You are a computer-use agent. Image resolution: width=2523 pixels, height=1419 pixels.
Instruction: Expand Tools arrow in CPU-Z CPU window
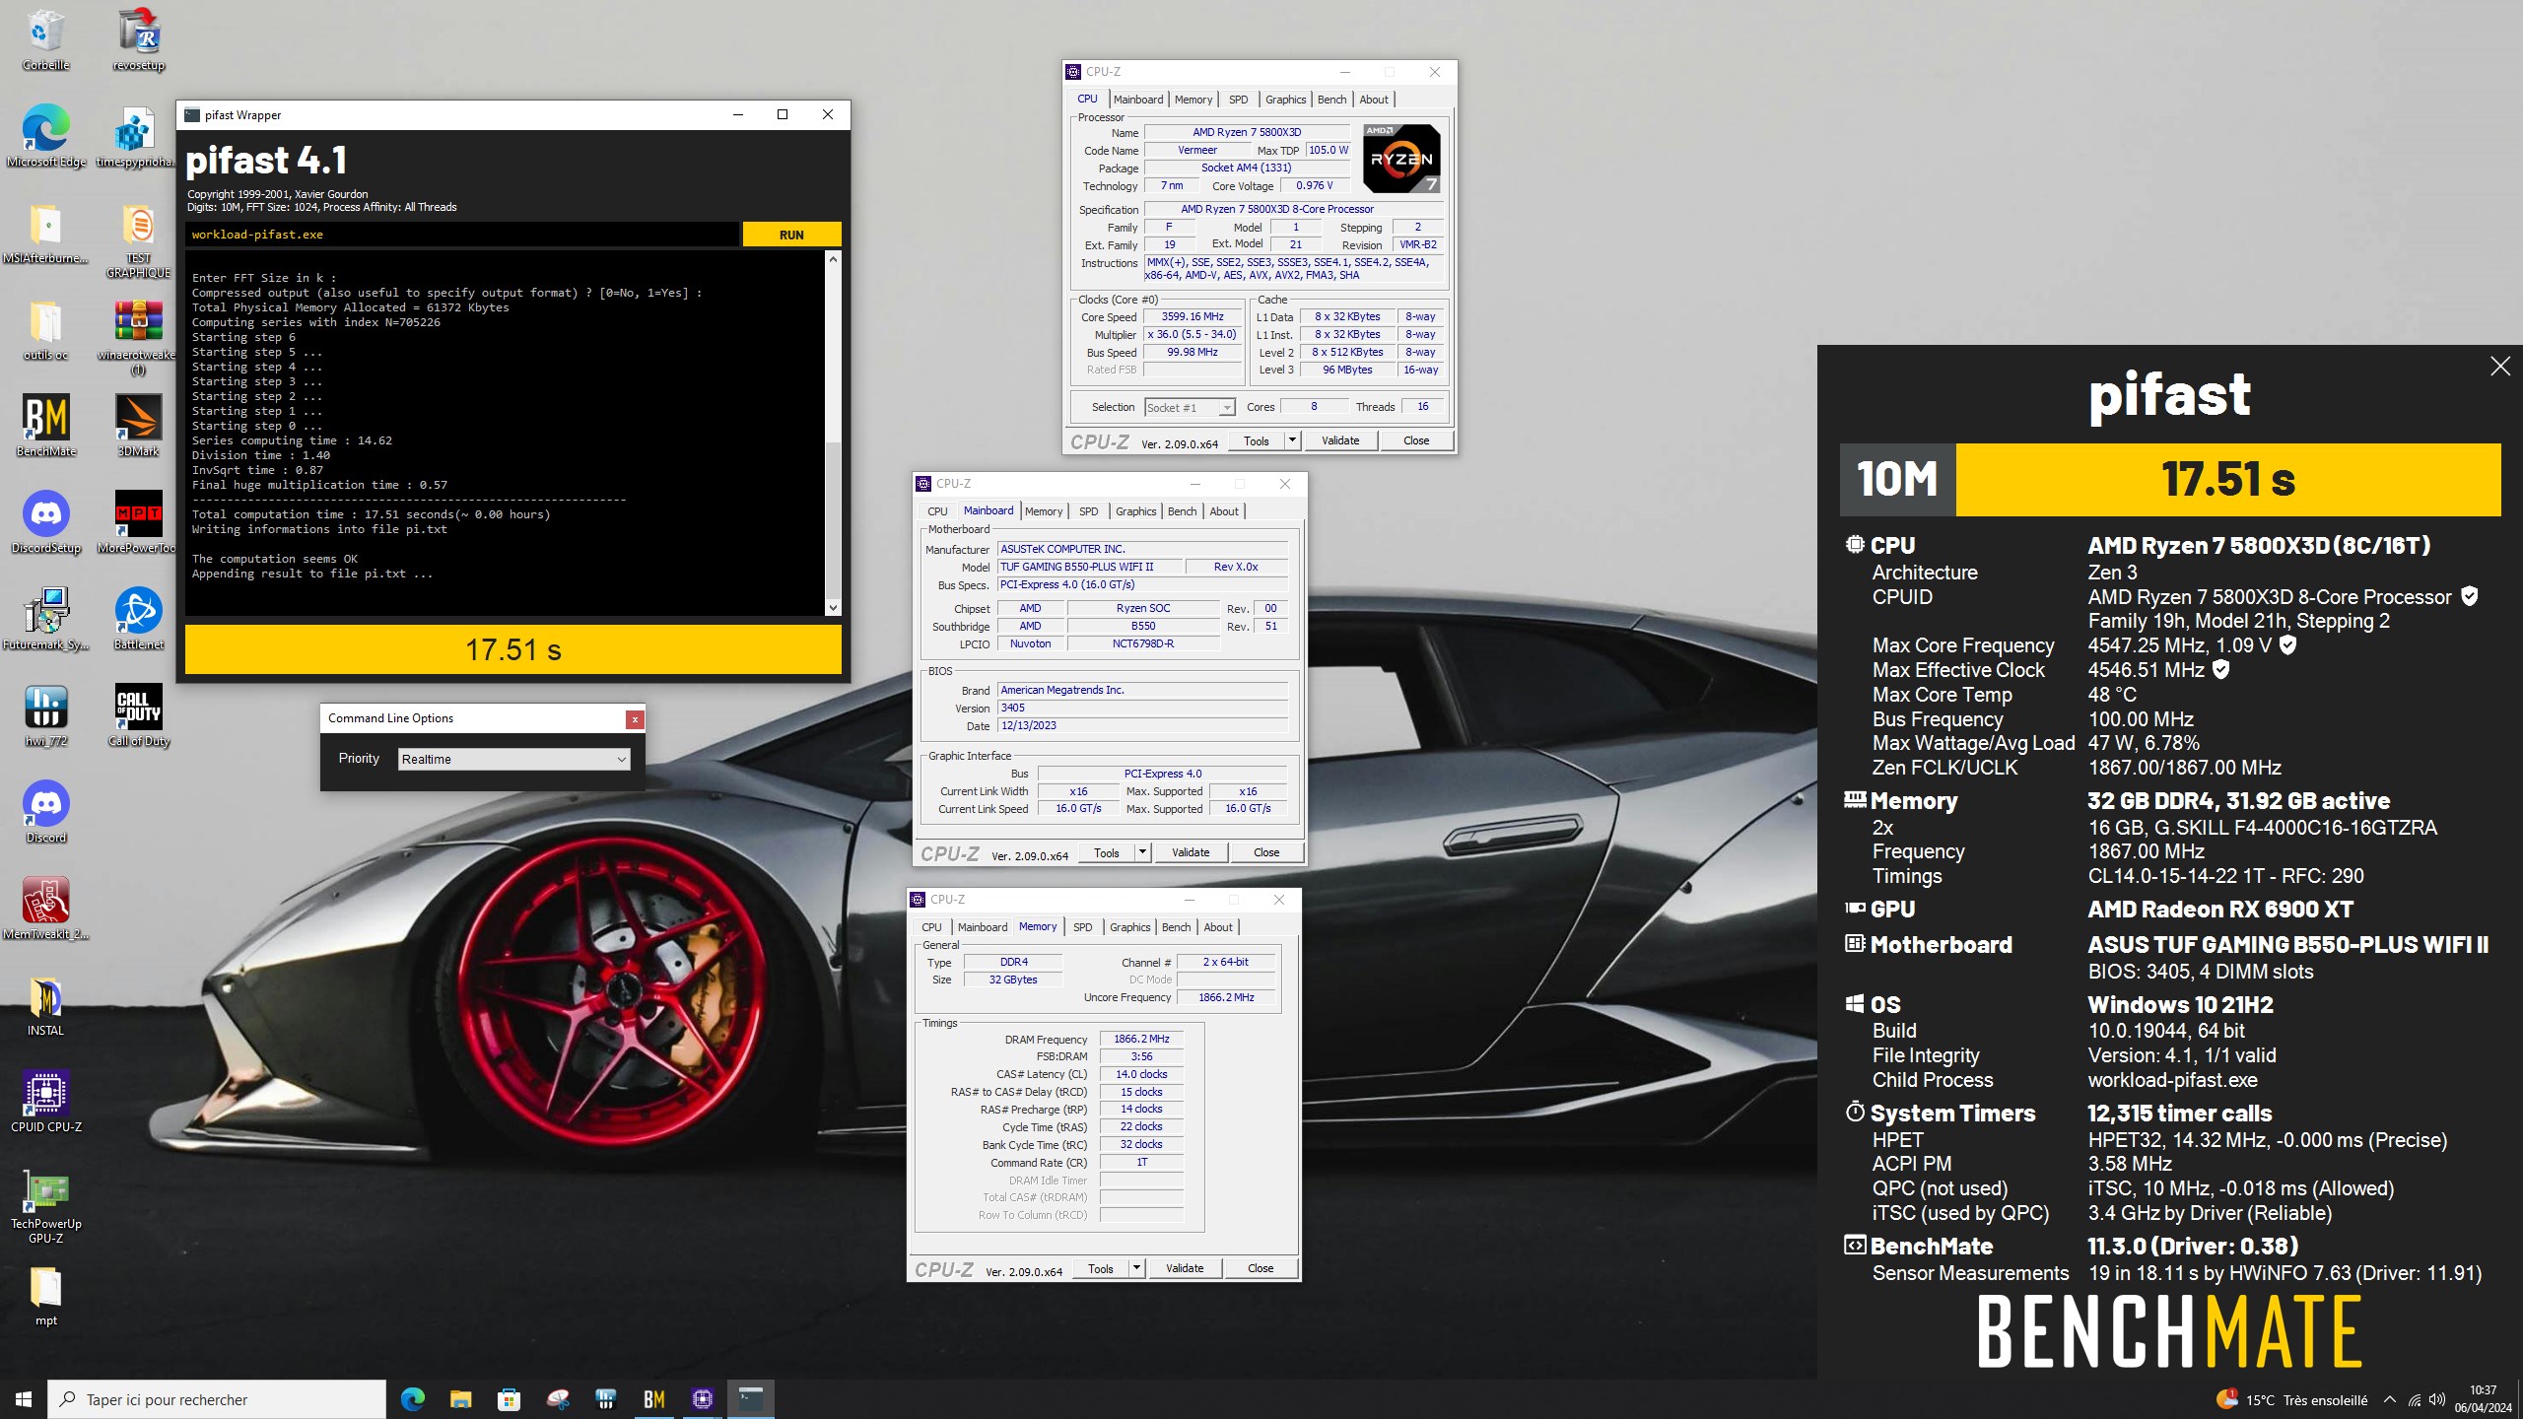pos(1292,440)
